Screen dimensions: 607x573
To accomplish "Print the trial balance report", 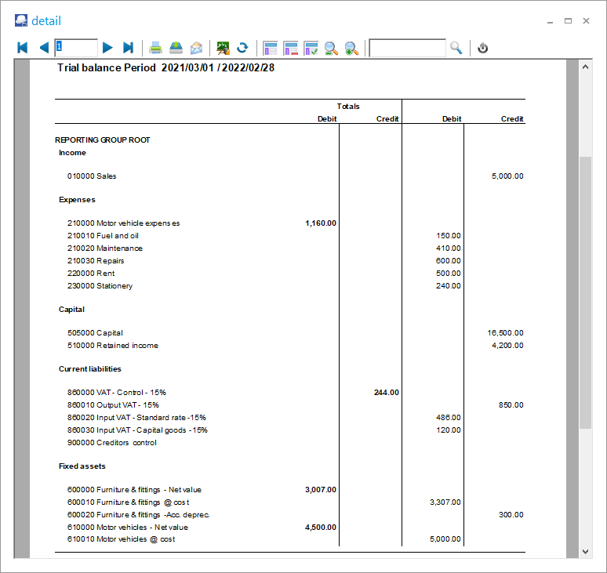I will 156,48.
